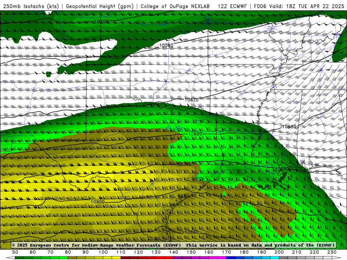Click the 10860 height contour label

click(x=192, y=232)
